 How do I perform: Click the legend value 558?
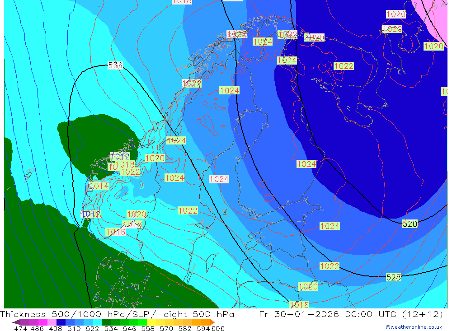coord(148,328)
